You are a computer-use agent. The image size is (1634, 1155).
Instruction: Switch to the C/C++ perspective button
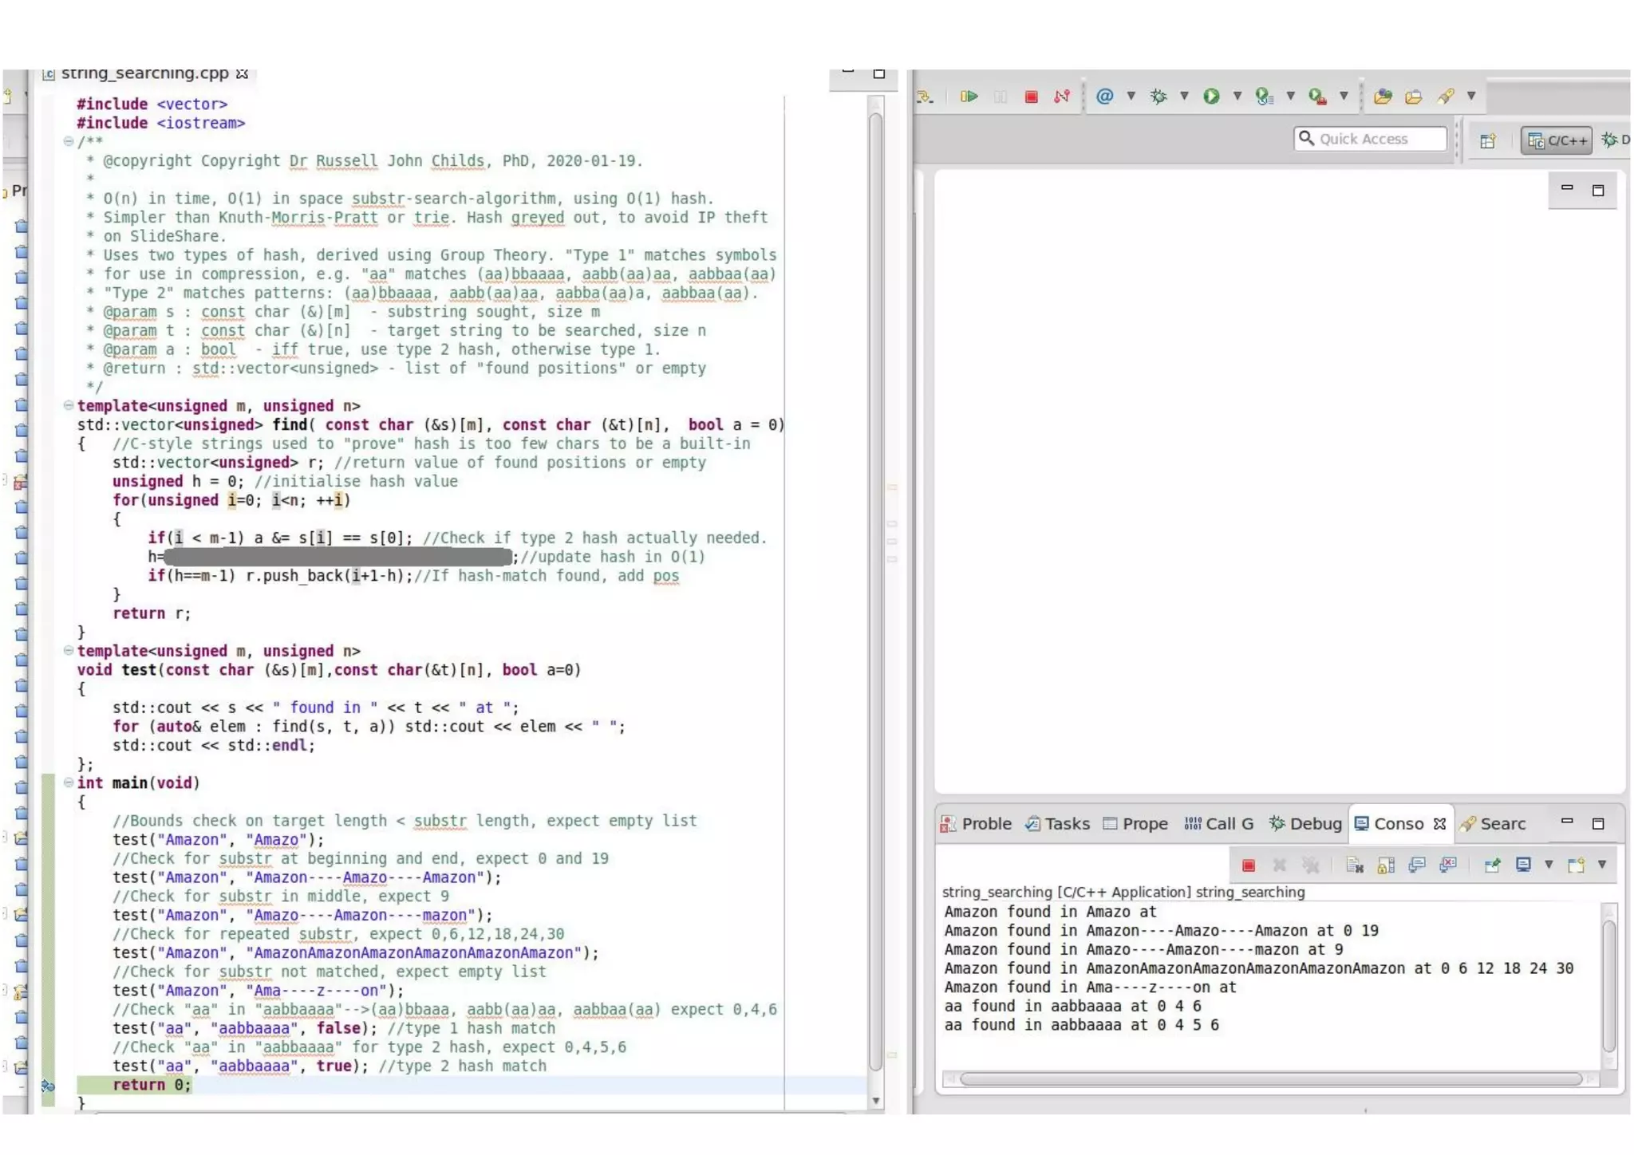[x=1556, y=140]
